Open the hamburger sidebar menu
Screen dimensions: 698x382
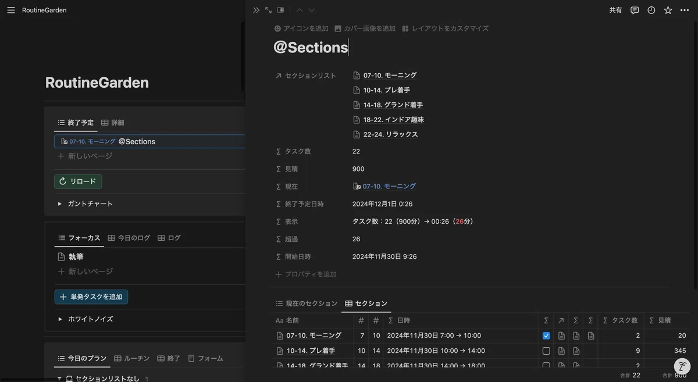(11, 10)
